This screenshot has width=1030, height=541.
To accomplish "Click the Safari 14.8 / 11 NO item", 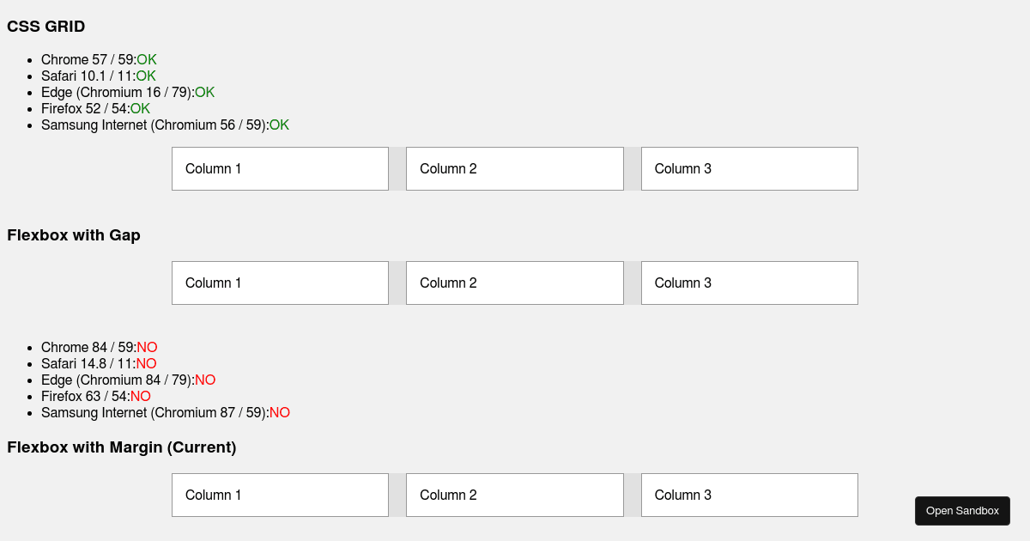I will (99, 363).
